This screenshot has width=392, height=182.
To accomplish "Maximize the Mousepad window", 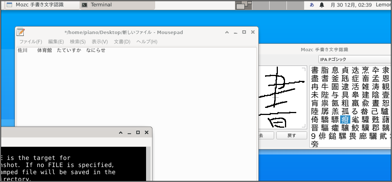I will (x=244, y=32).
